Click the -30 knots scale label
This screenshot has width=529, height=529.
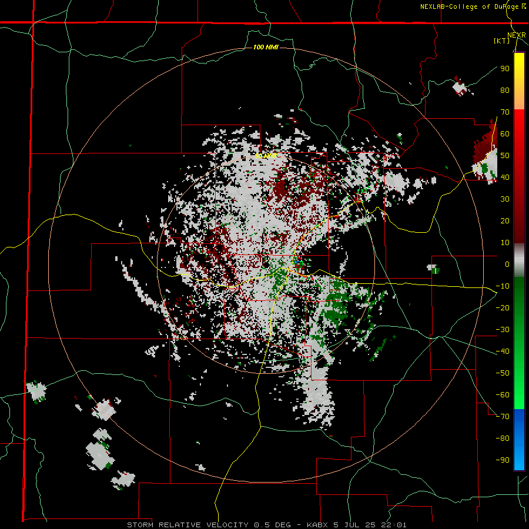point(503,330)
